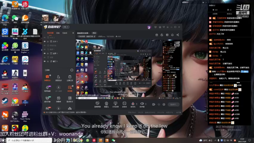Image resolution: width=254 pixels, height=143 pixels.
Task: Show the hidden 文本 2 source
Action: coord(45,37)
